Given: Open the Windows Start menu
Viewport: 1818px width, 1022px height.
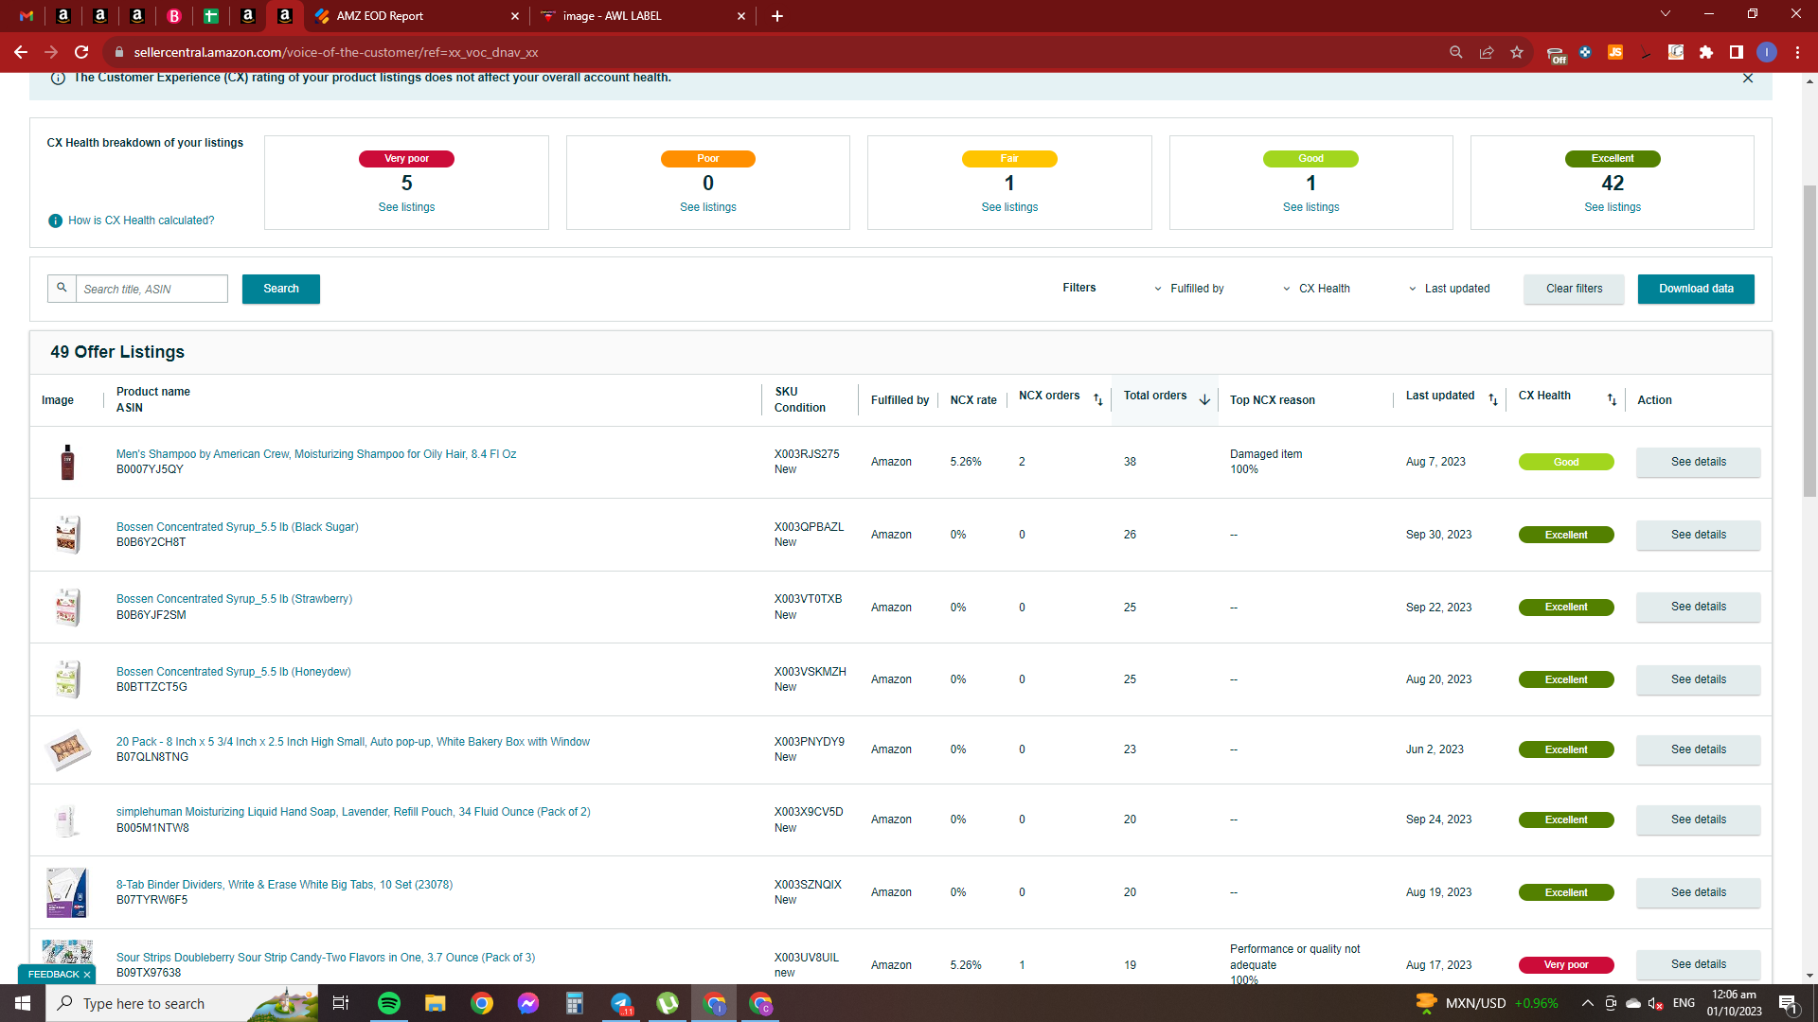Looking at the screenshot, I should coord(23,1003).
